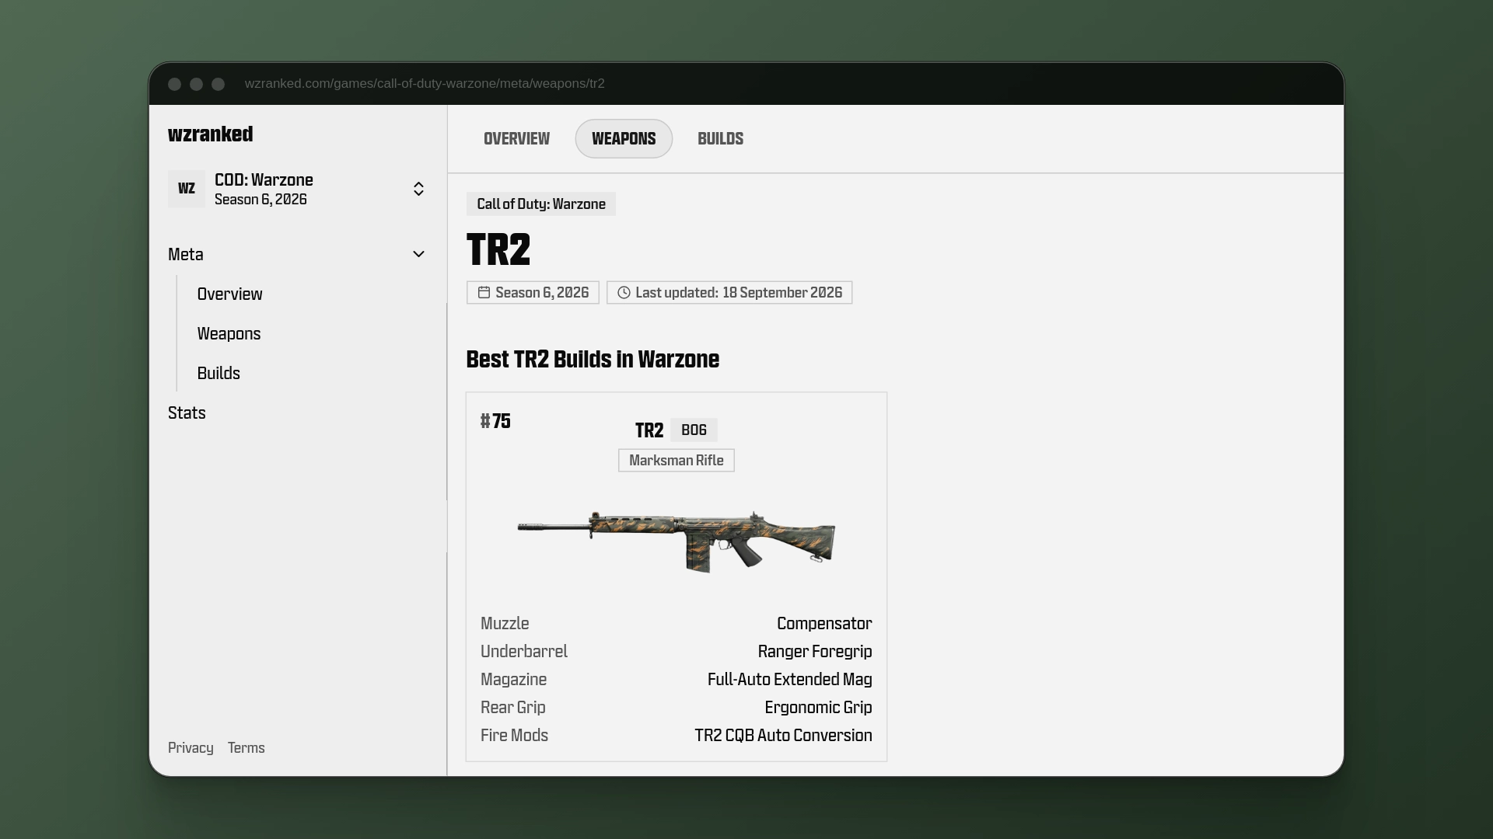Click the 18 September 2026 update date
This screenshot has height=839, width=1493.
click(782, 292)
